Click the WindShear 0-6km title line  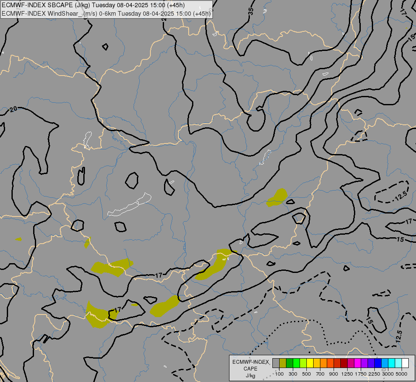click(106, 13)
